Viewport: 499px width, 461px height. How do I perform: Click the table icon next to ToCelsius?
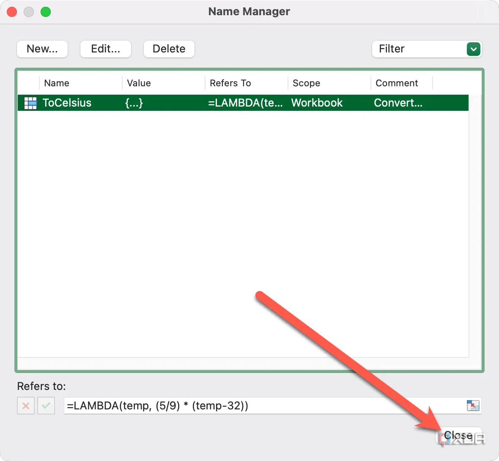(x=30, y=103)
